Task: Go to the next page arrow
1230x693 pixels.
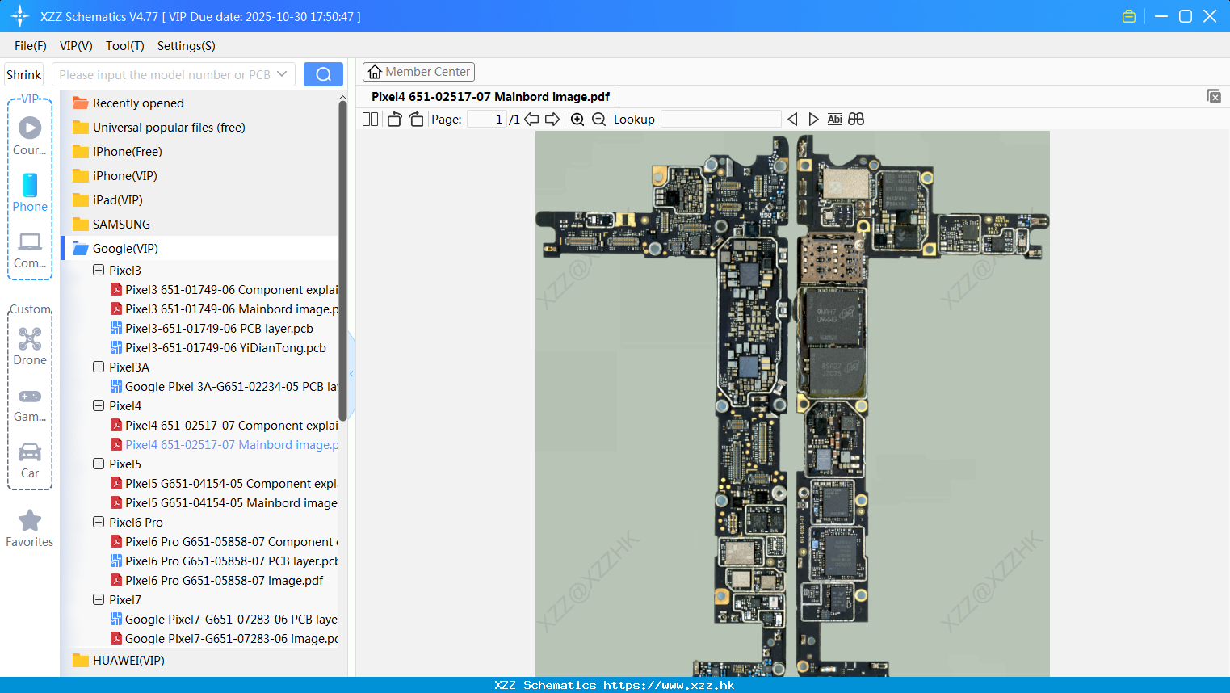Action: [552, 119]
